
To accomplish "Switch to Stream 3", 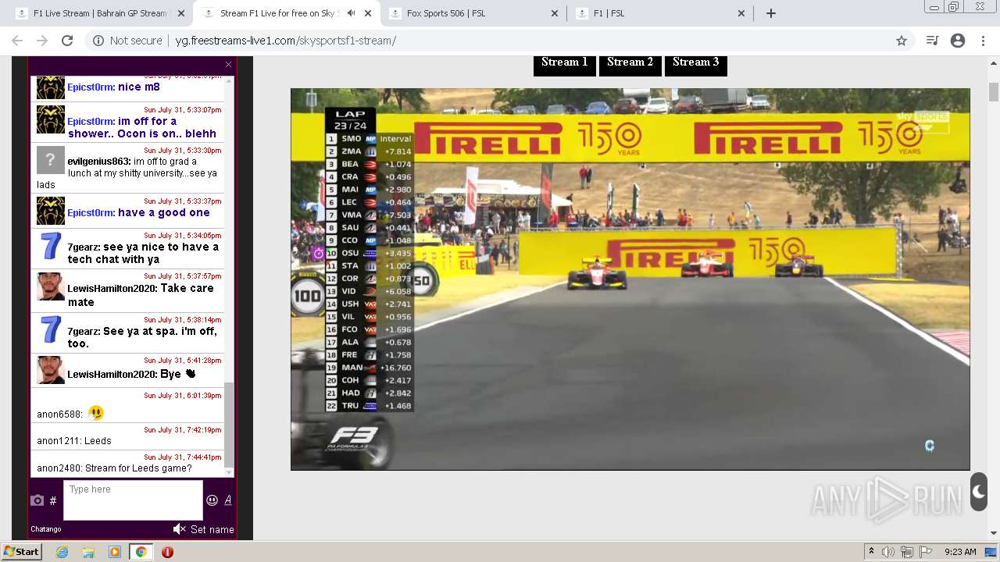I will tap(695, 62).
